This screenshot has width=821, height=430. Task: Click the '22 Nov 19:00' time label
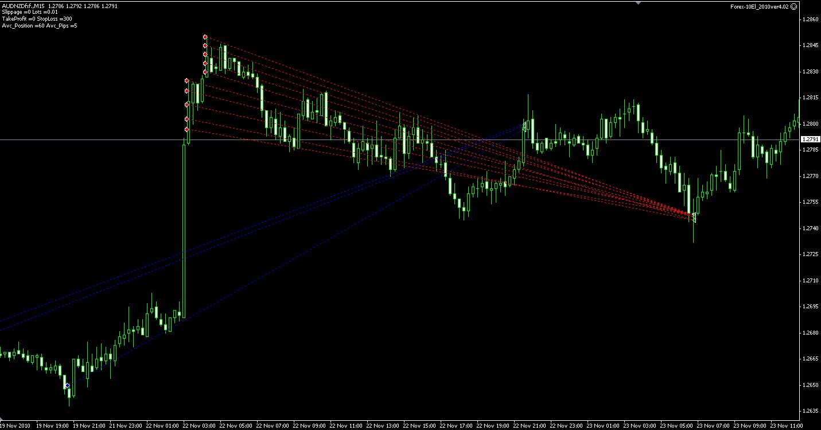tap(493, 426)
